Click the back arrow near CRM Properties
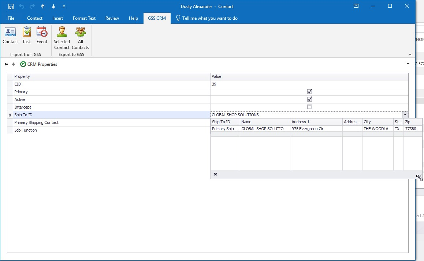 (6, 64)
